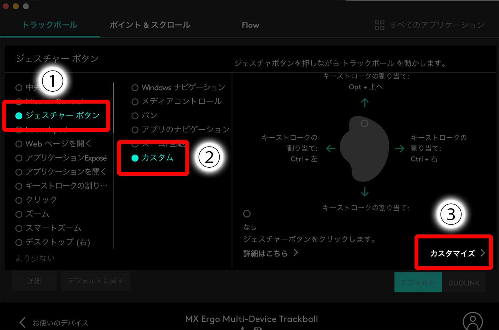Click the Opt + 上へ keystroke assignment
Viewport: 499px width, 330px height.
coord(366,87)
